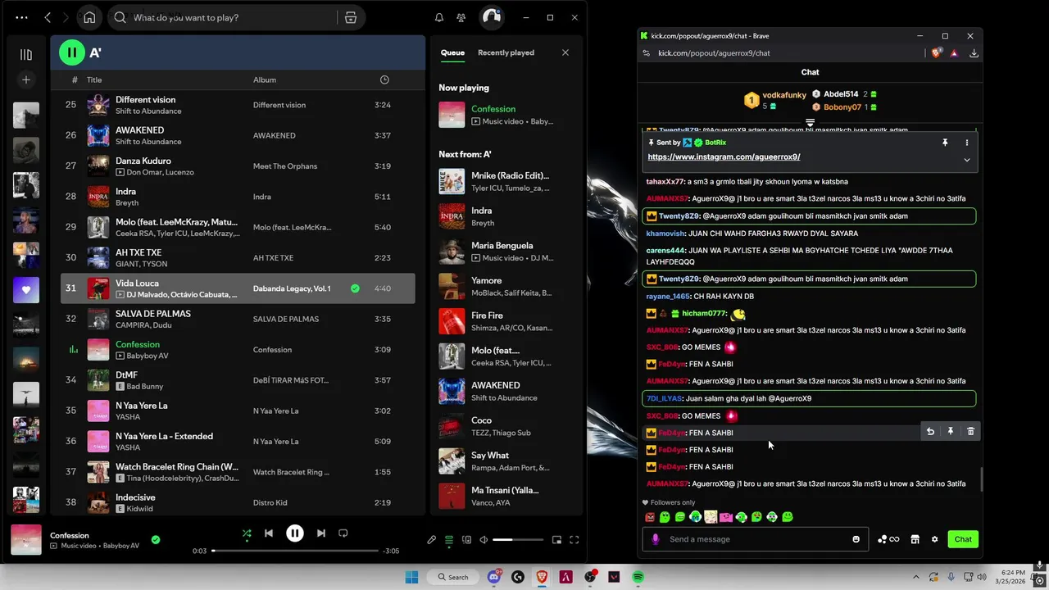Open Spotify Browse icon in search bar
The image size is (1049, 590).
point(350,17)
